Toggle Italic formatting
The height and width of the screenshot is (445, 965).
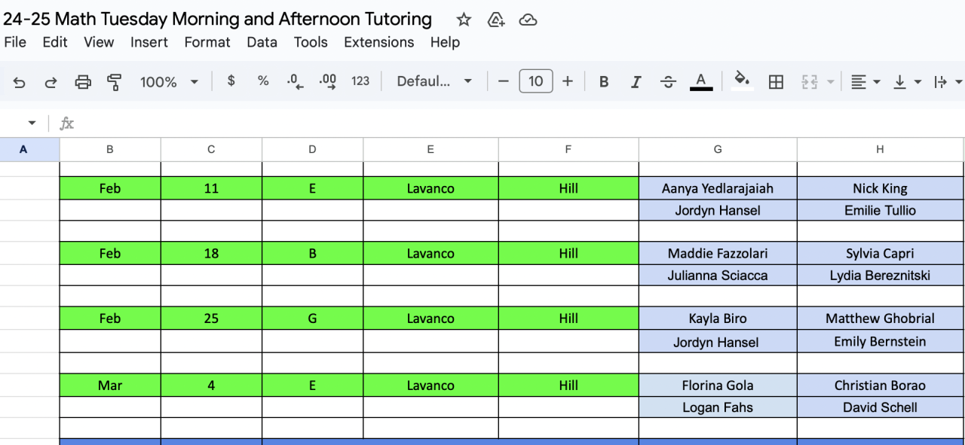pyautogui.click(x=636, y=82)
